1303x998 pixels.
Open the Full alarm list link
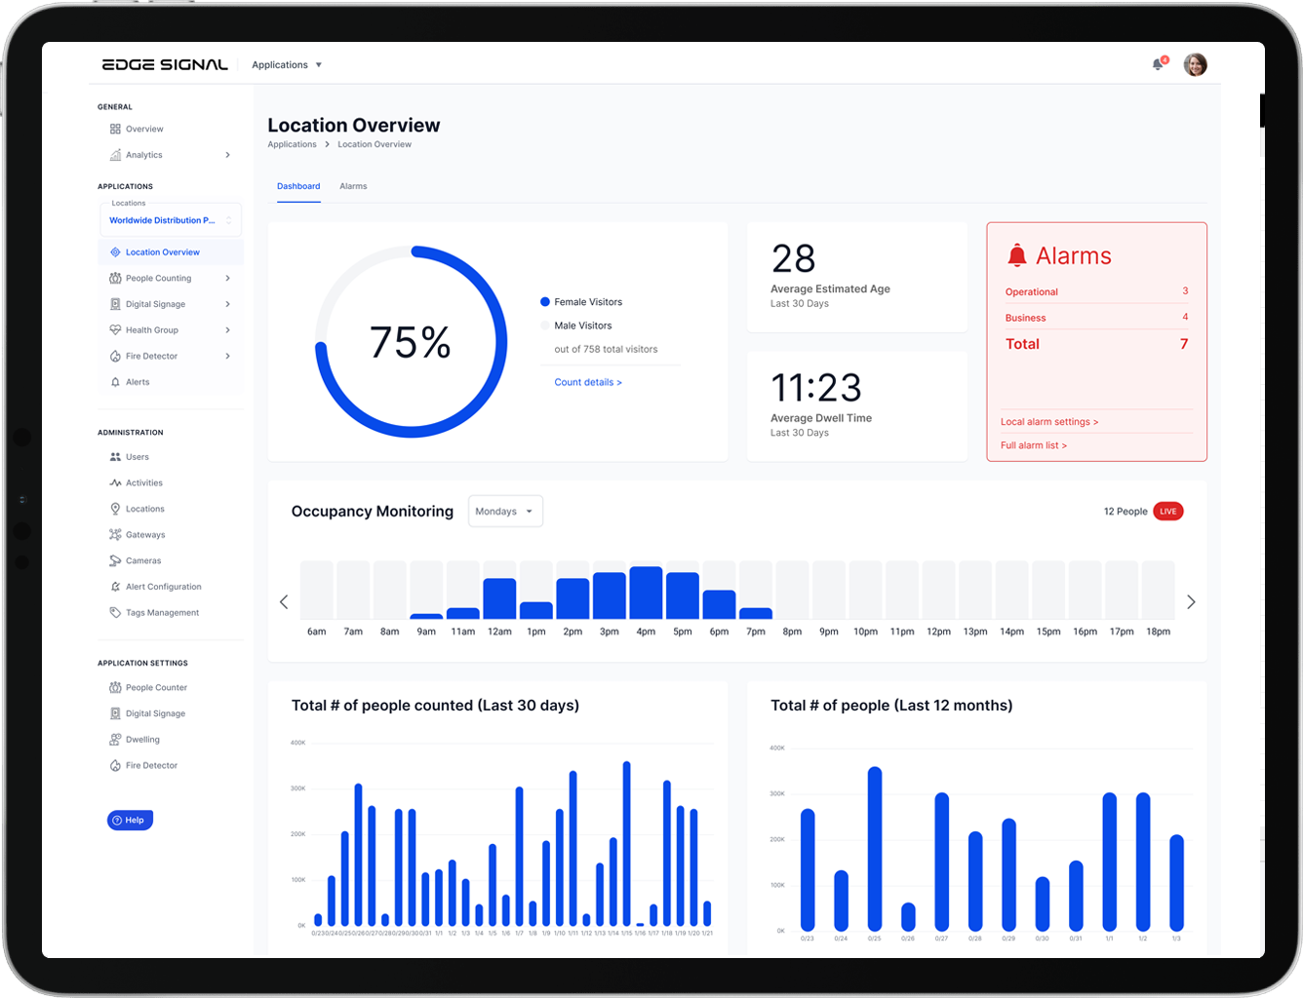pyautogui.click(x=1033, y=444)
